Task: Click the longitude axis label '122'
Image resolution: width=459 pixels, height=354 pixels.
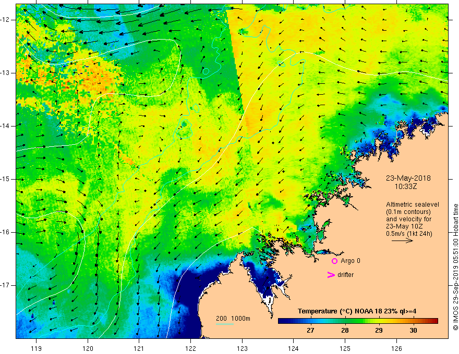Action: click(190, 348)
